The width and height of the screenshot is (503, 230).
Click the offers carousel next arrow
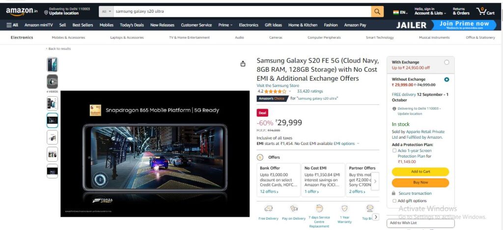[375, 181]
